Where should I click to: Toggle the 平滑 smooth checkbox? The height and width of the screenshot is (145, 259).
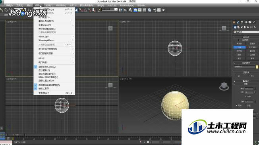tap(245, 97)
